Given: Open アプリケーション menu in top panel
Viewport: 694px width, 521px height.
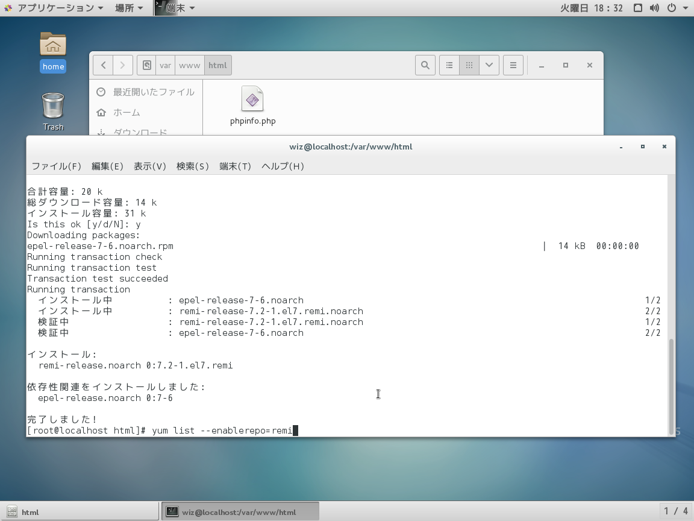Looking at the screenshot, I should [54, 7].
